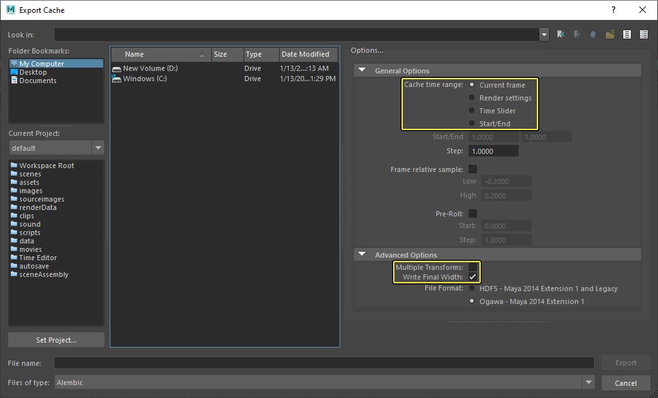
Task: Switch to detail view icon
Action: pos(643,34)
